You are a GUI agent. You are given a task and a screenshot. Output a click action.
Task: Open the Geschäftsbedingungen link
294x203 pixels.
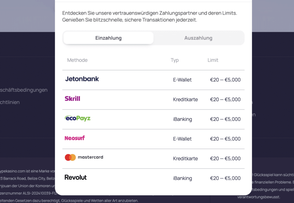[x=24, y=90]
